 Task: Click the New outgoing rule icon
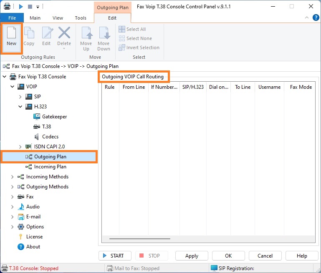click(11, 33)
